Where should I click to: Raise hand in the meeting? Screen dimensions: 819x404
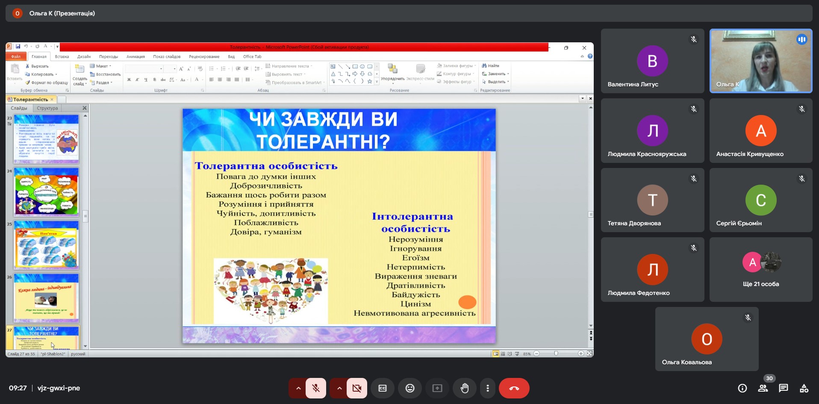click(x=464, y=388)
